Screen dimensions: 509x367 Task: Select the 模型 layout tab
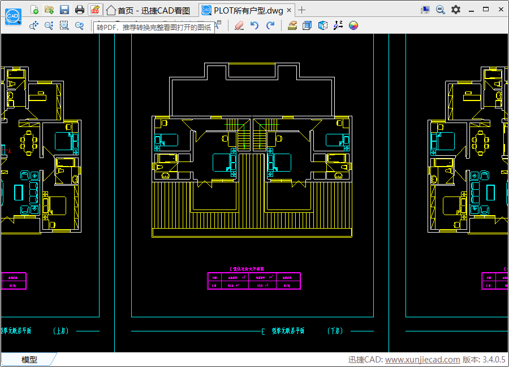(29, 359)
